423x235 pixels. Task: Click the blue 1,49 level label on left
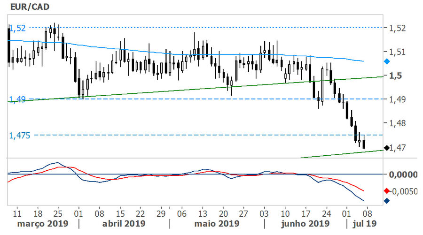[17, 99]
